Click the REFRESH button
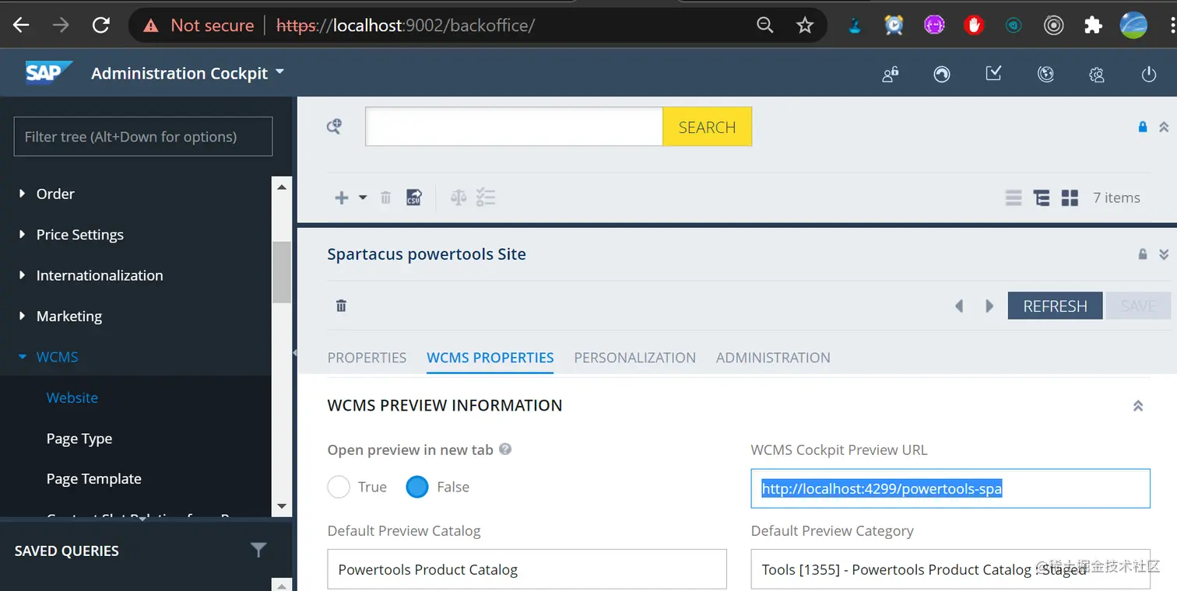The height and width of the screenshot is (591, 1177). point(1055,306)
